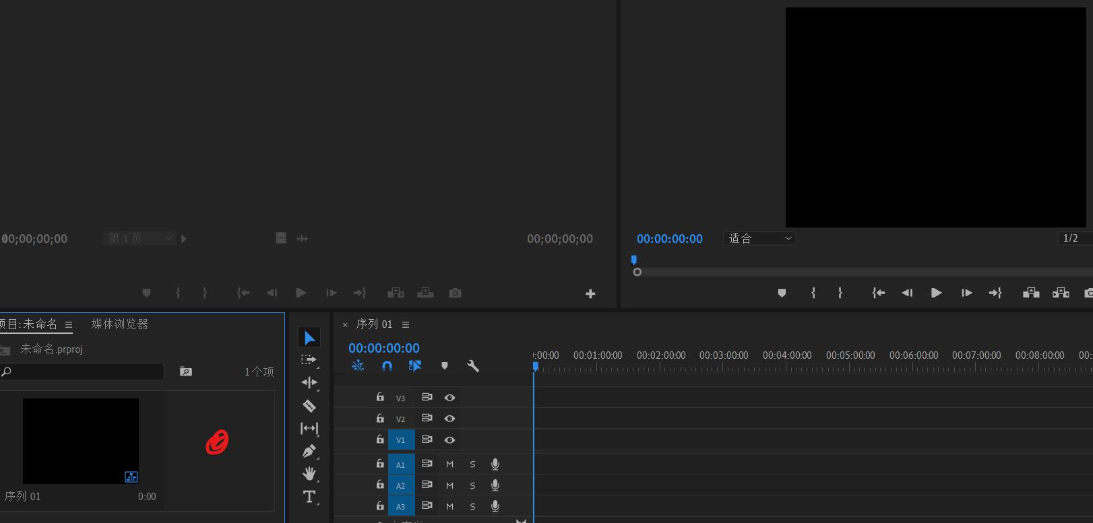
Task: Mute the A2 audio track
Action: pyautogui.click(x=449, y=485)
